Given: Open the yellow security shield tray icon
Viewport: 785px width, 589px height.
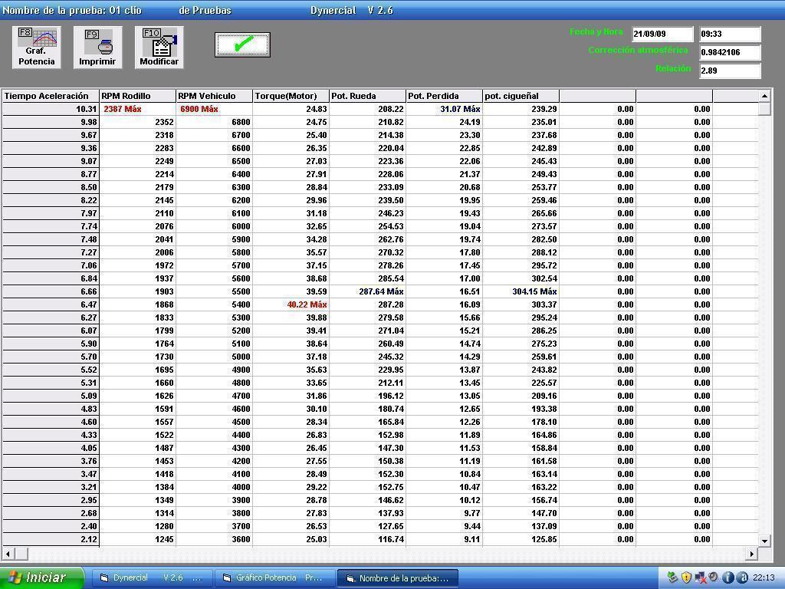Looking at the screenshot, I should point(686,577).
